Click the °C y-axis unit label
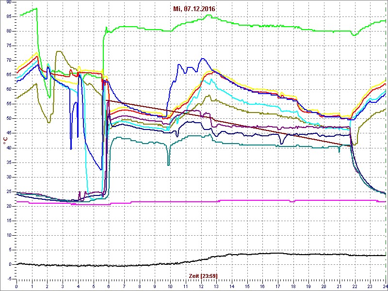 tap(5, 141)
